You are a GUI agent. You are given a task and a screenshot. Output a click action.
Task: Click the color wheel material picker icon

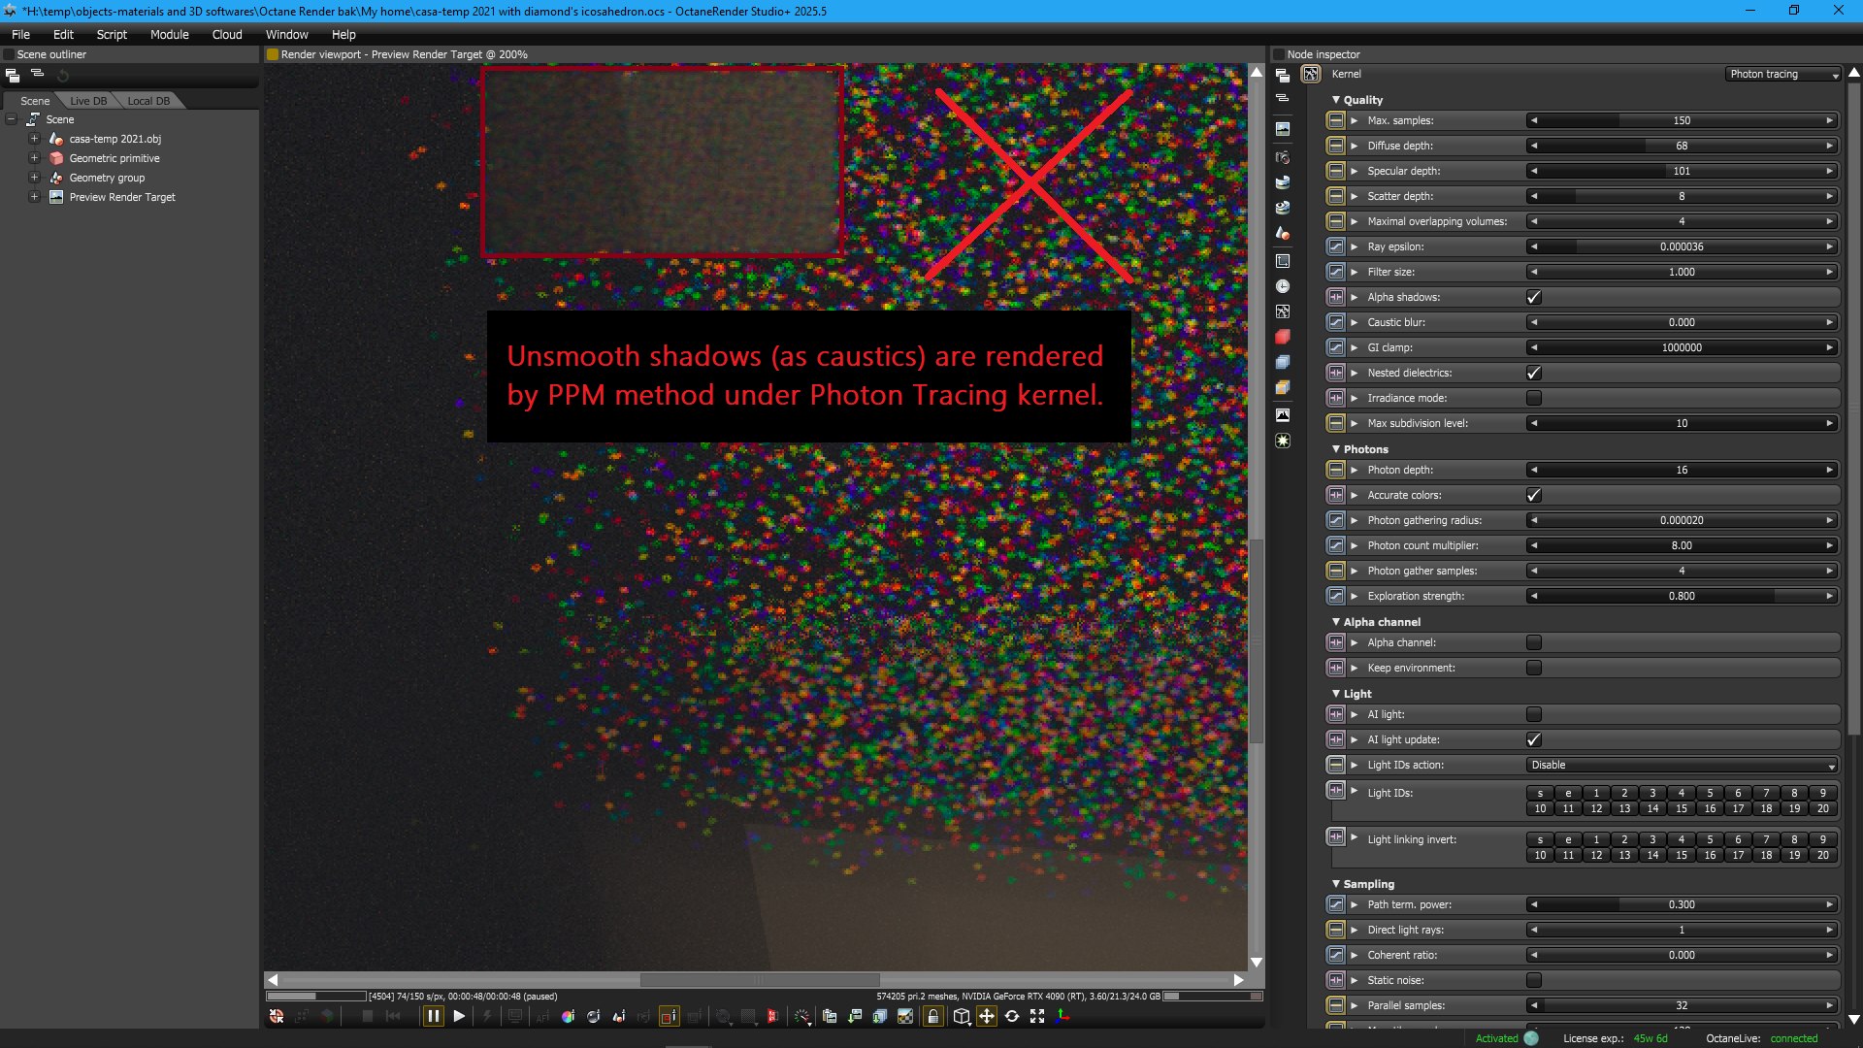coord(568,1016)
